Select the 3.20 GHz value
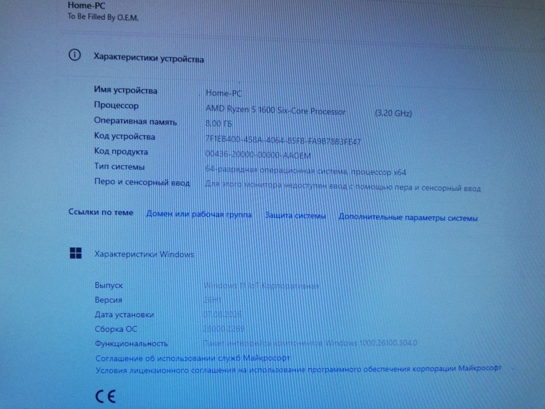The width and height of the screenshot is (545, 409). point(394,113)
